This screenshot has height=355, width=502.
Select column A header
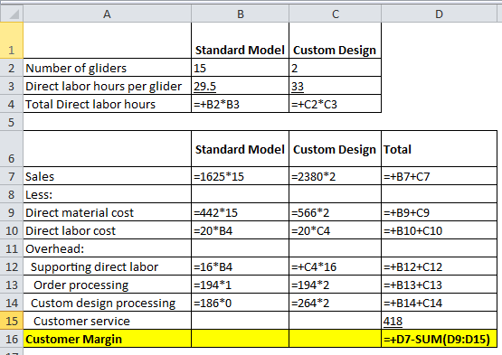tap(108, 14)
